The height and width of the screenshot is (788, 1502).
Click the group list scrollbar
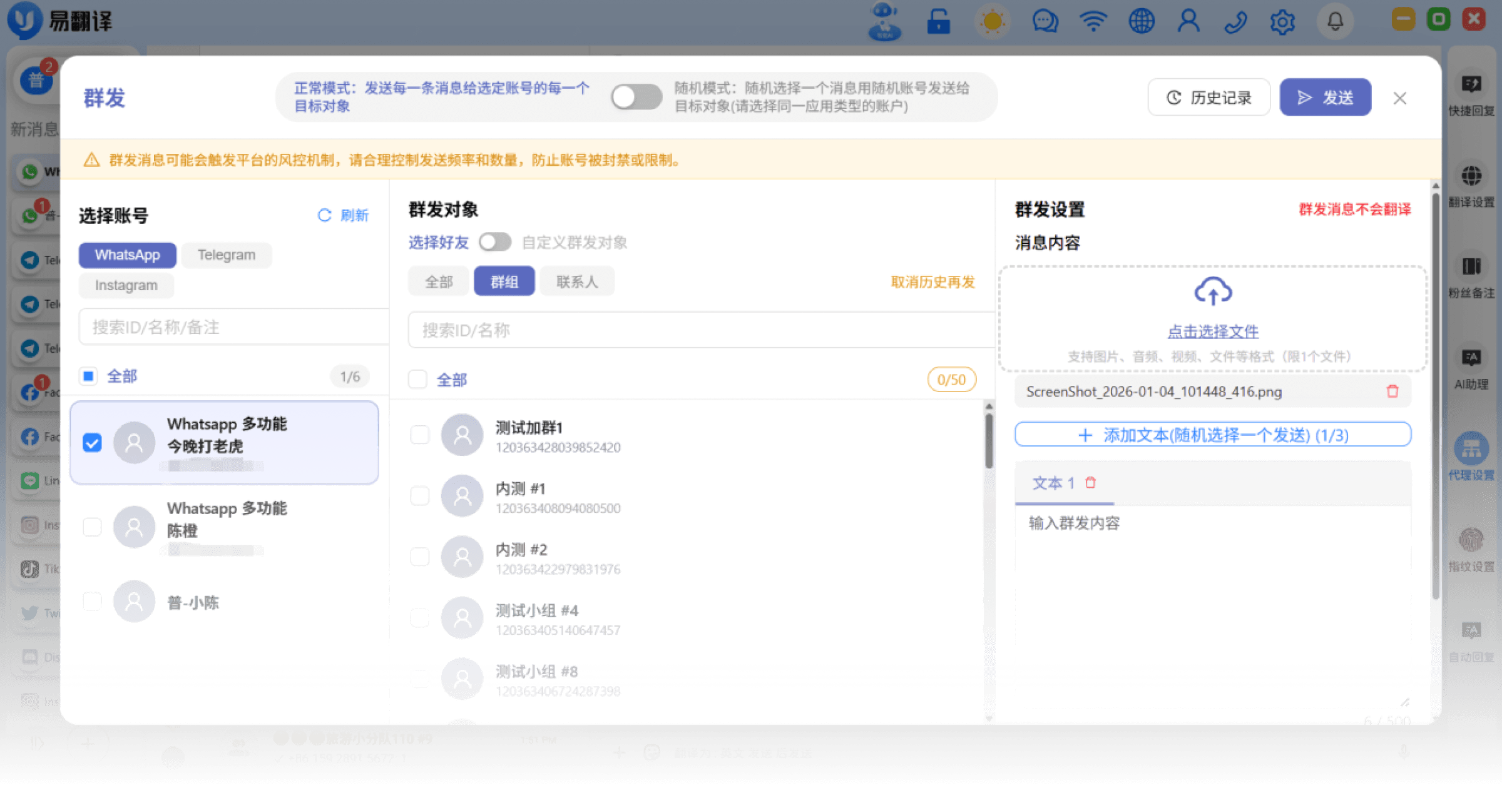(989, 441)
